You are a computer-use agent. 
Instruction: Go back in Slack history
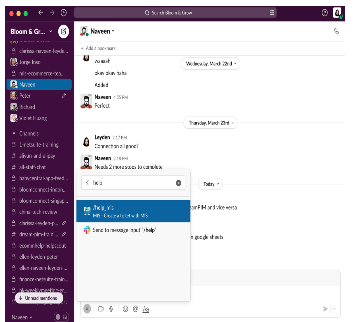pos(41,12)
